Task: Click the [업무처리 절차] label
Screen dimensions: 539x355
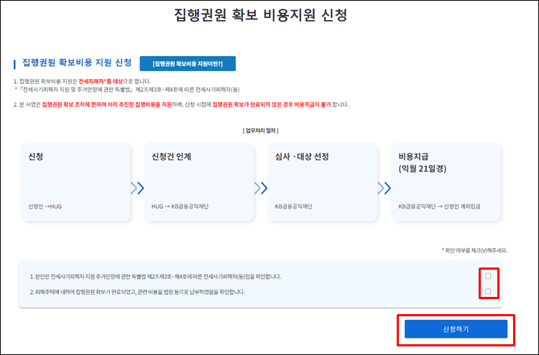Action: (x=261, y=131)
